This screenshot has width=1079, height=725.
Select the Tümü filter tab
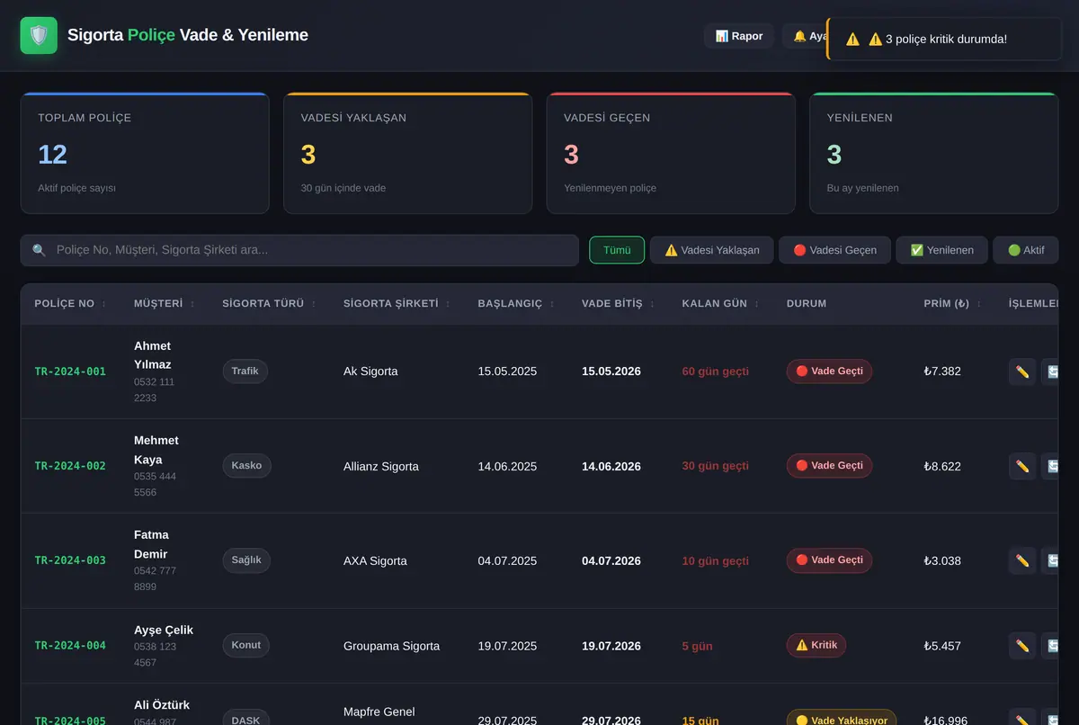pos(617,250)
